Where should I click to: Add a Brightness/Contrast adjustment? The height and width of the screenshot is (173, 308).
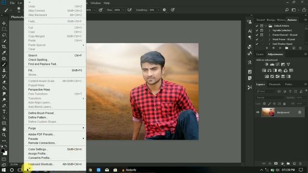tap(267, 64)
